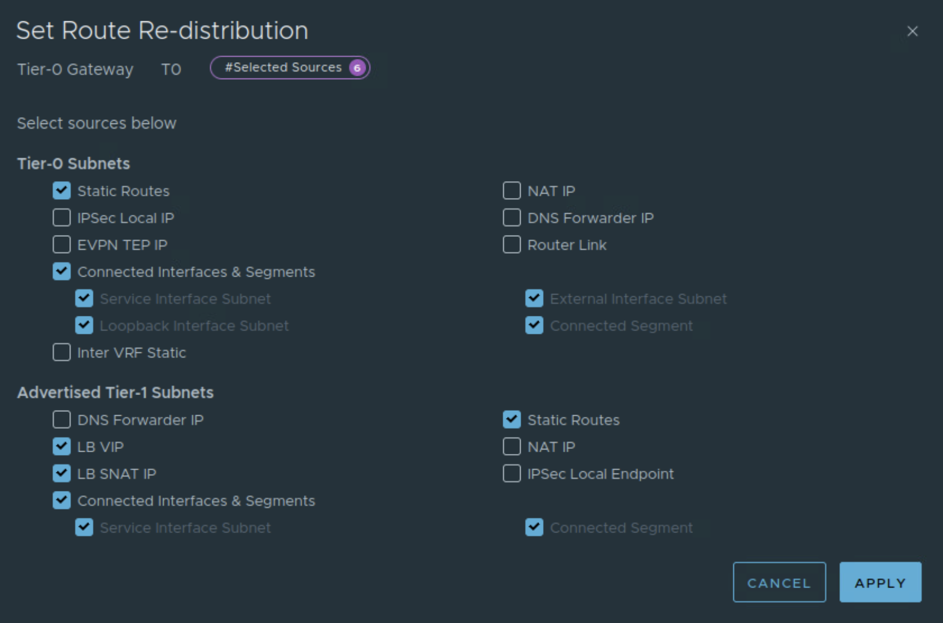Check IPSec Local Endpoint box
This screenshot has height=623, width=943.
point(511,474)
